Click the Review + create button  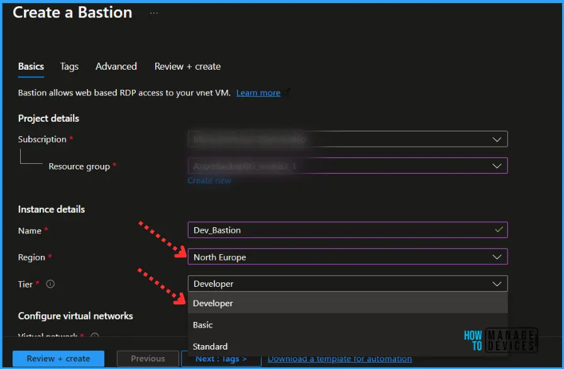click(58, 358)
